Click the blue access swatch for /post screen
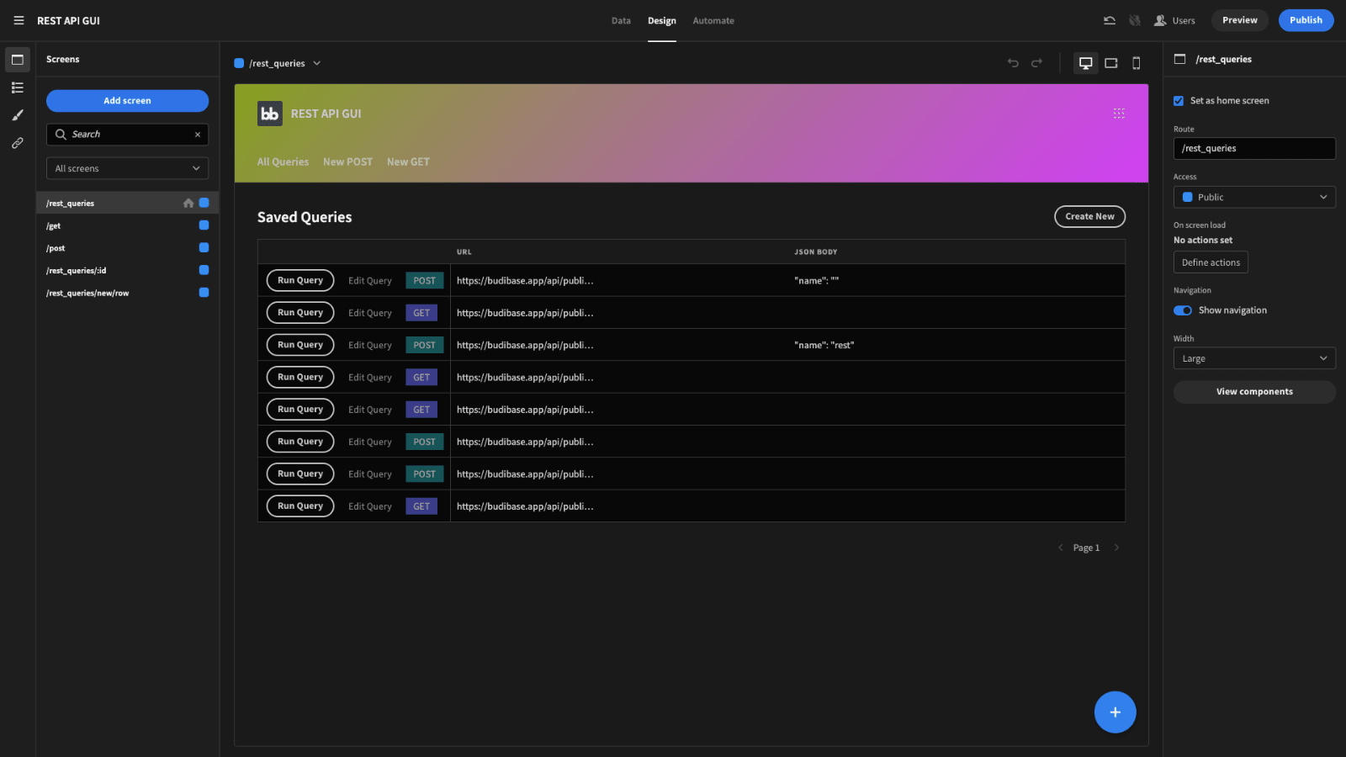 [x=204, y=248]
